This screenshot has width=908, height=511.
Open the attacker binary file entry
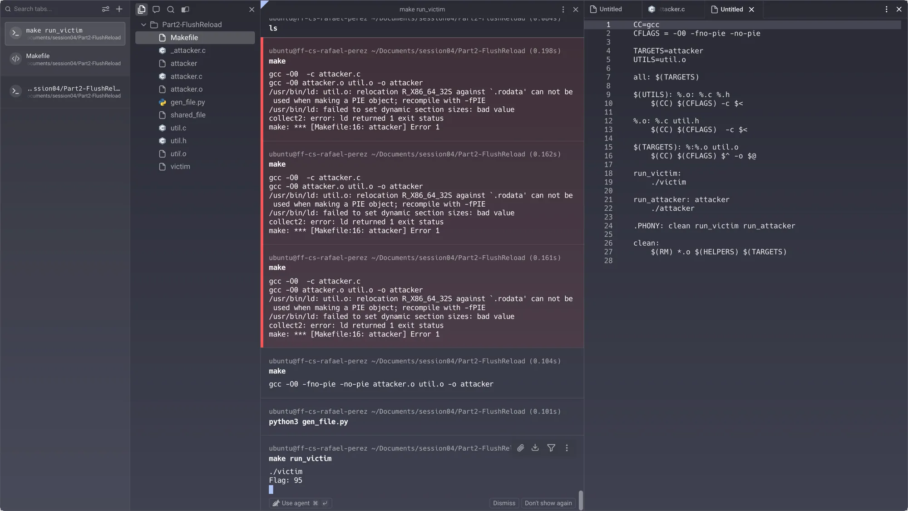pyautogui.click(x=195, y=64)
